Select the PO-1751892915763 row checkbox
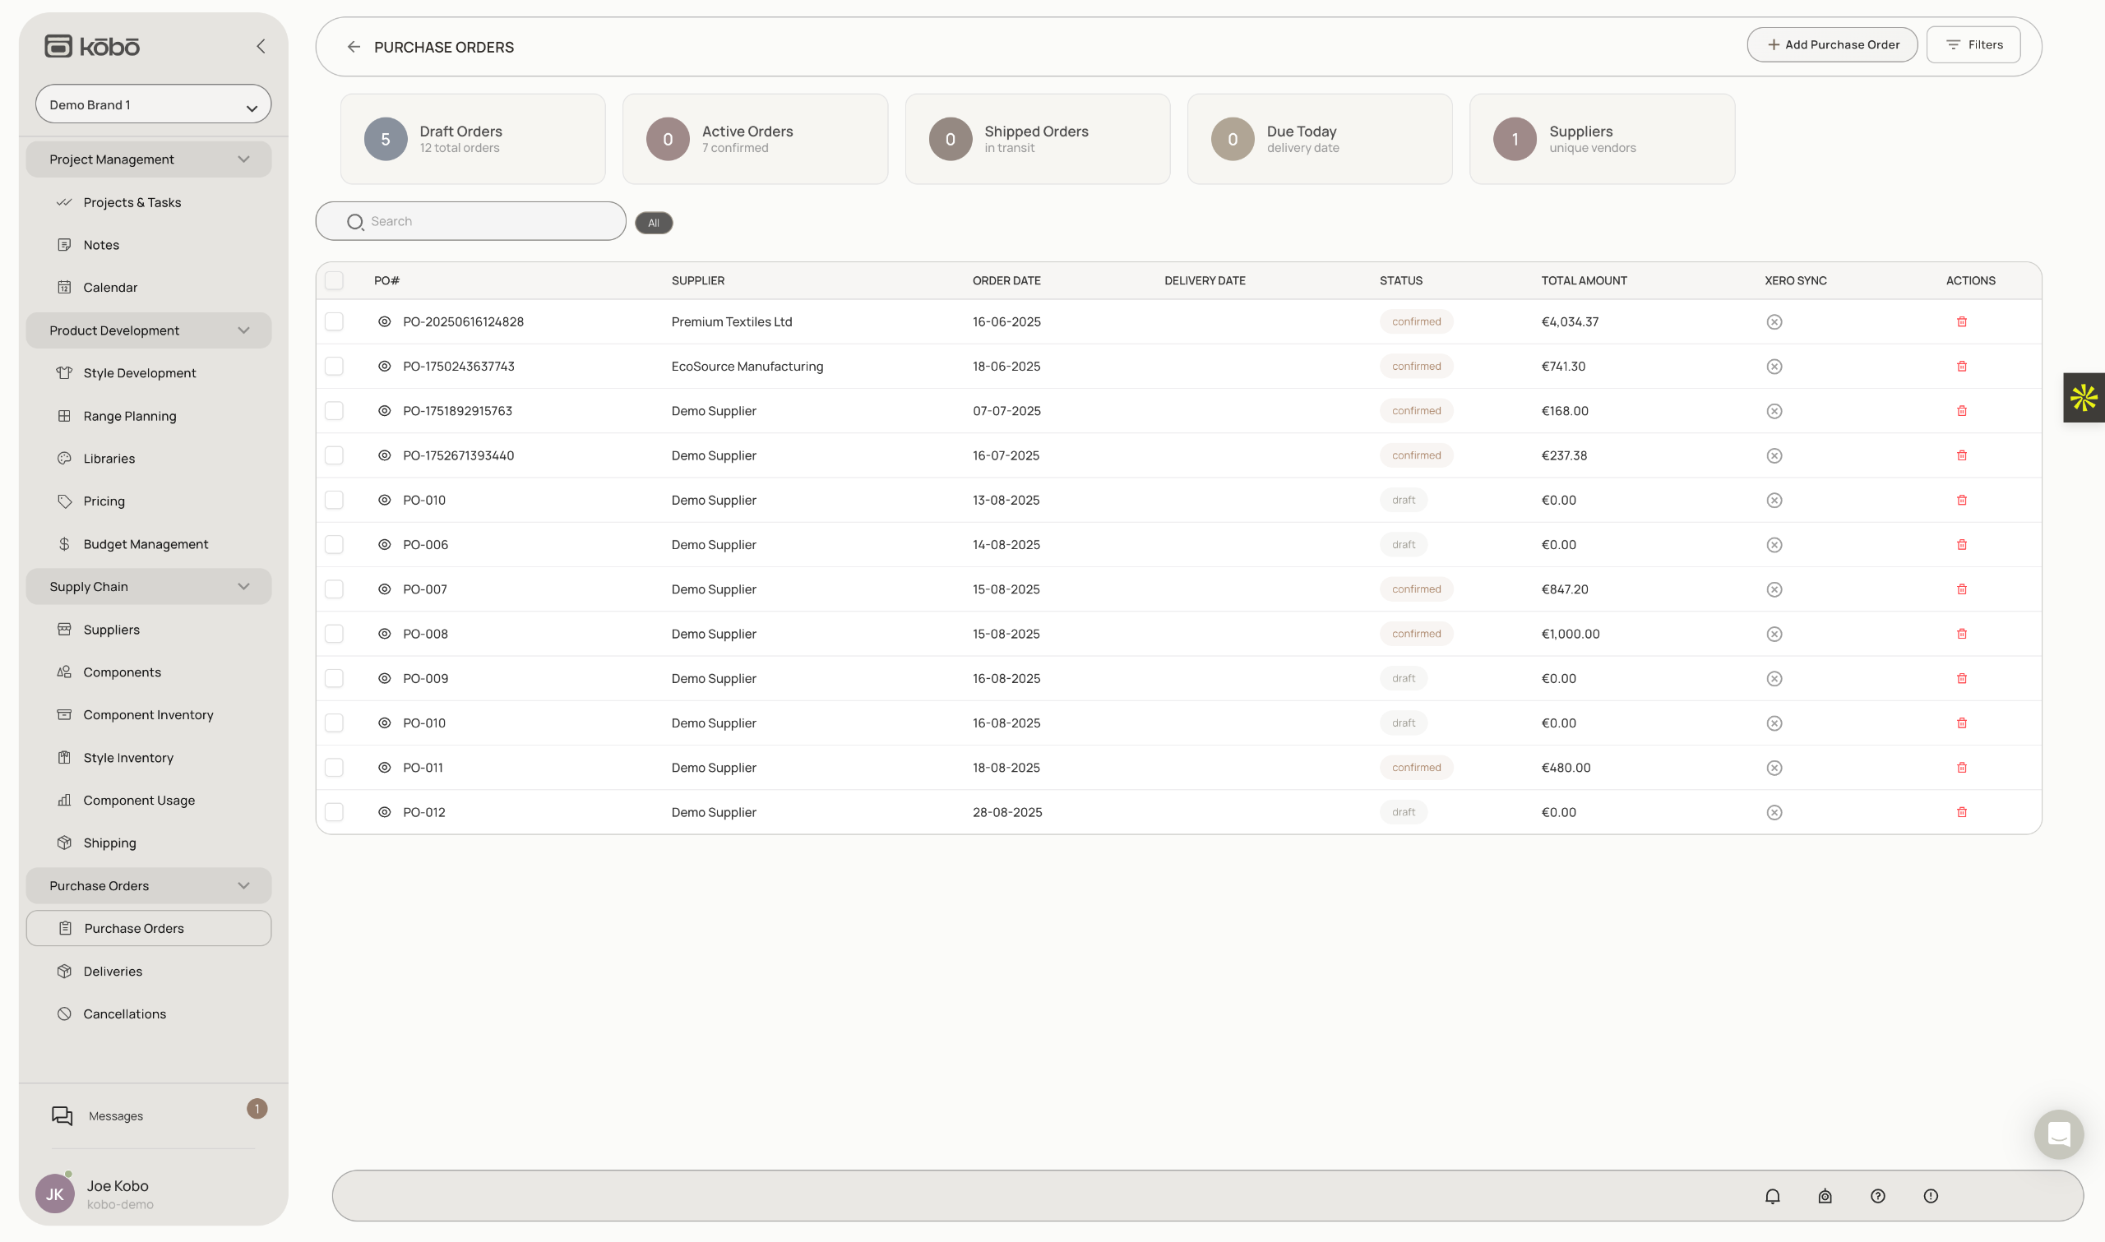This screenshot has width=2105, height=1242. click(x=334, y=411)
